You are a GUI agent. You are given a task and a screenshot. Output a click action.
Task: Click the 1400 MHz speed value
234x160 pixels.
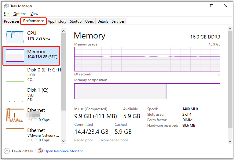pos(190,109)
